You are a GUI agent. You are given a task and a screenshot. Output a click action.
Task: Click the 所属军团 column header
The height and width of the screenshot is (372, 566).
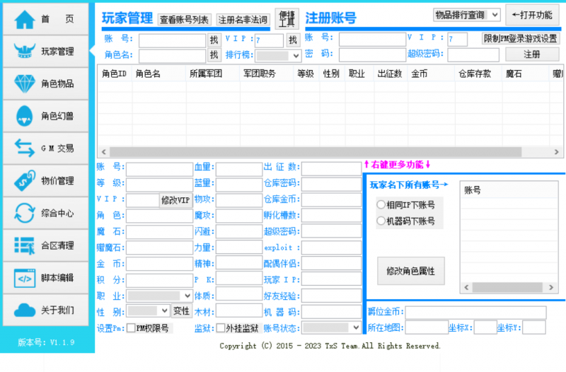click(213, 74)
